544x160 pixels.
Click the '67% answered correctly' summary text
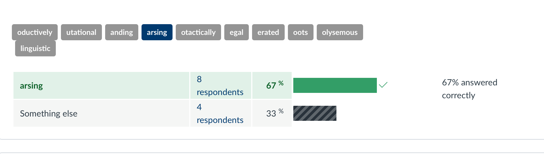tap(469, 89)
